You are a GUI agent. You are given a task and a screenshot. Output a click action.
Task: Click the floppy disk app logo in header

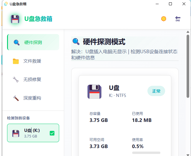(x=15, y=19)
